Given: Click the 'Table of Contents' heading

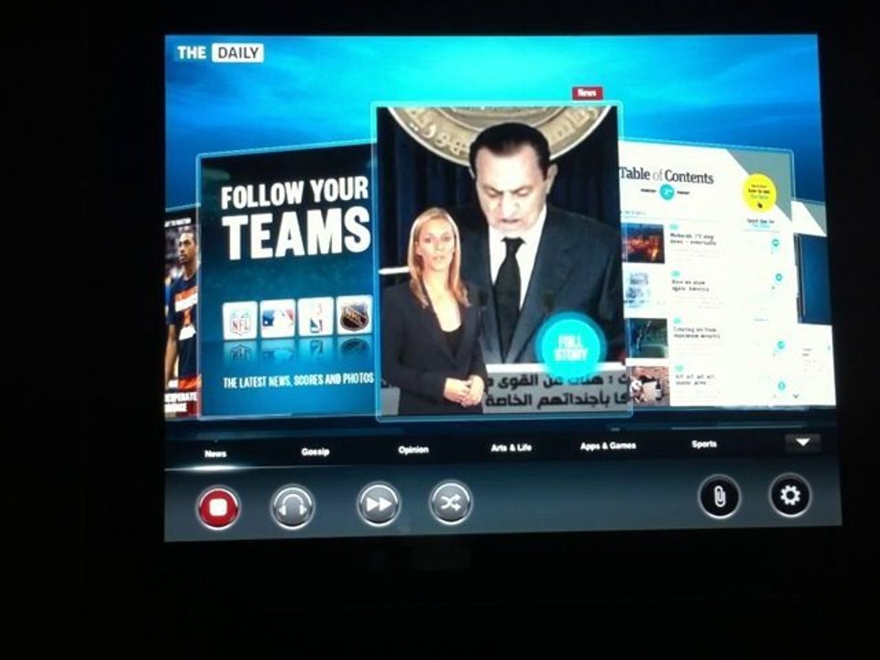Looking at the screenshot, I should pos(666,176).
